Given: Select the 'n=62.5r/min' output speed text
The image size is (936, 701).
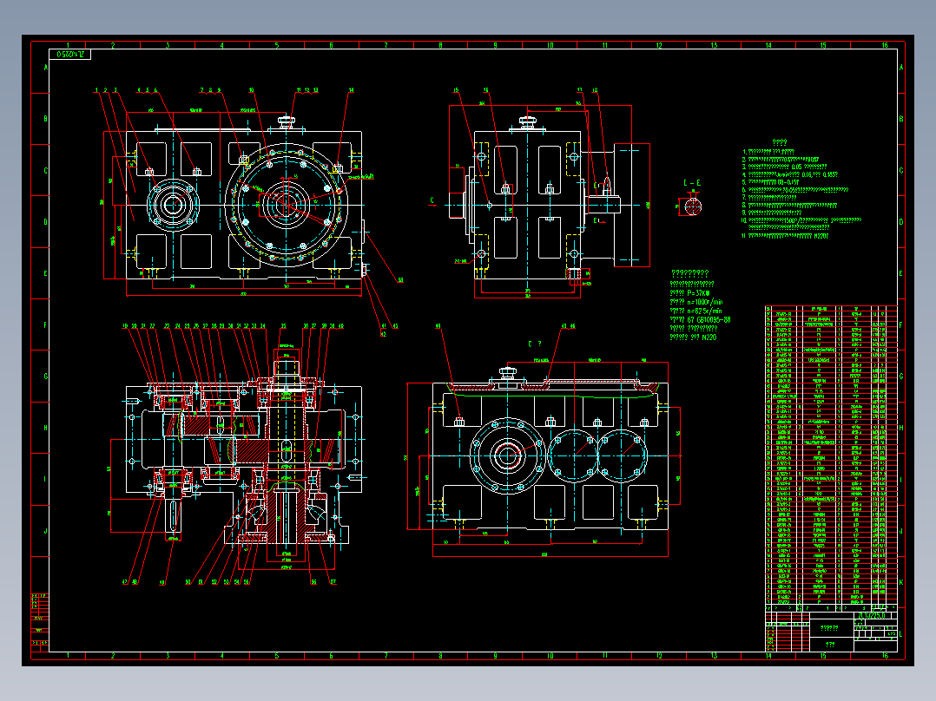Looking at the screenshot, I should tap(704, 311).
